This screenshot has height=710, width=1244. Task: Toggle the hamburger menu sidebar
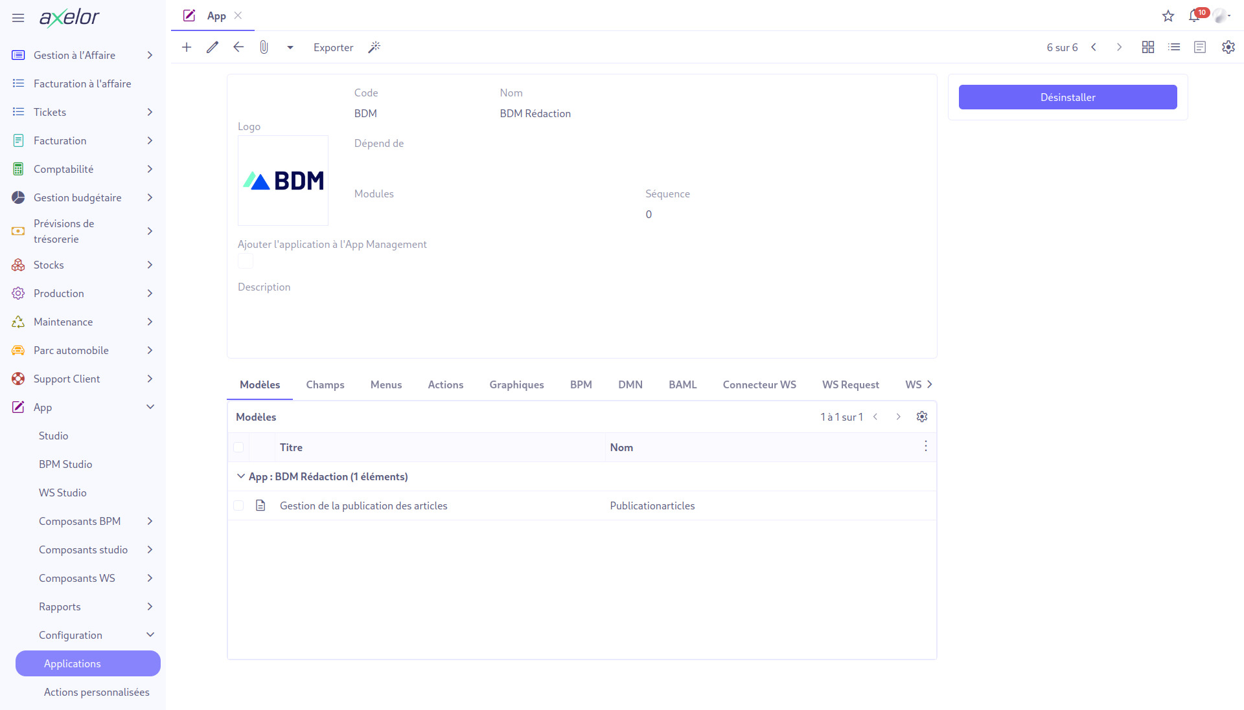18,17
